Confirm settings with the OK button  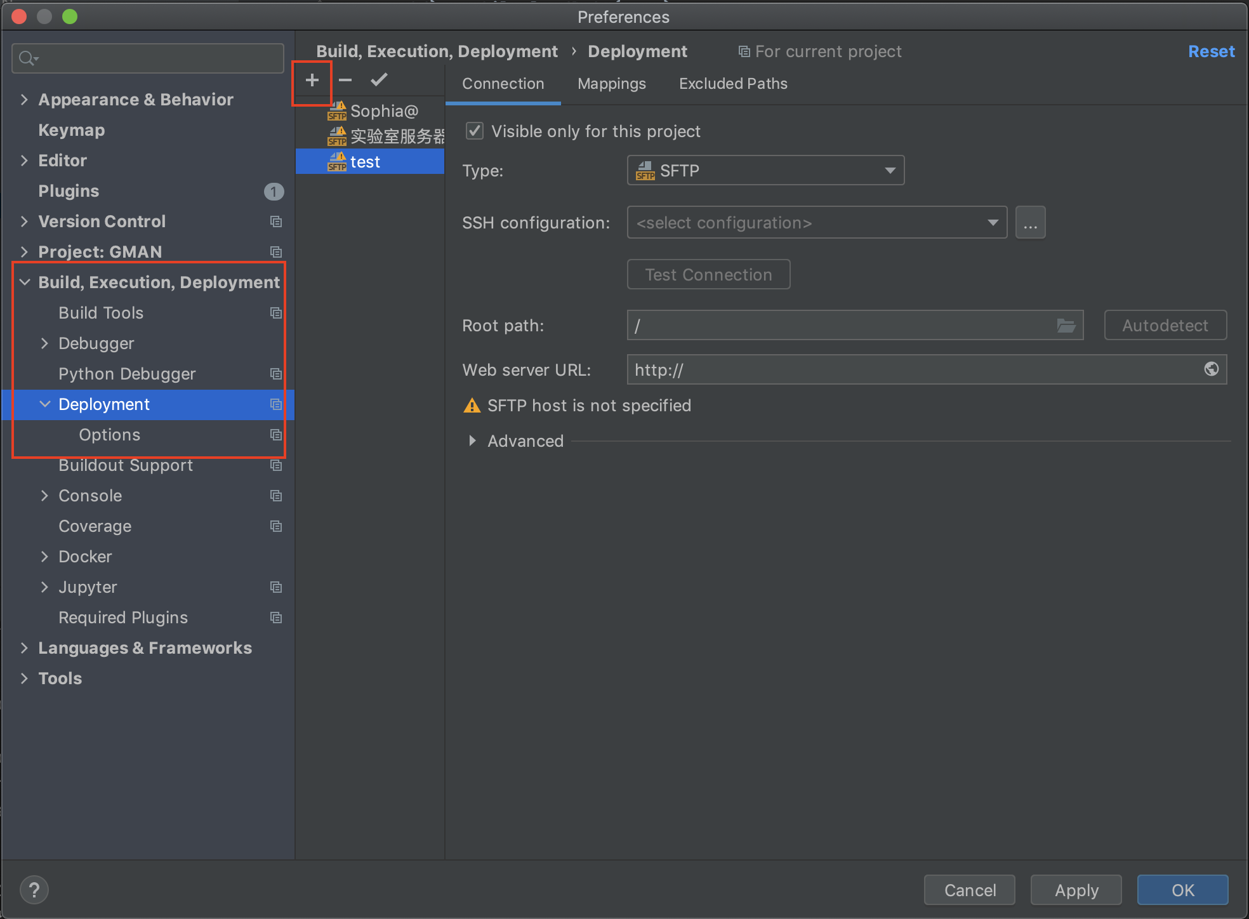tap(1183, 890)
